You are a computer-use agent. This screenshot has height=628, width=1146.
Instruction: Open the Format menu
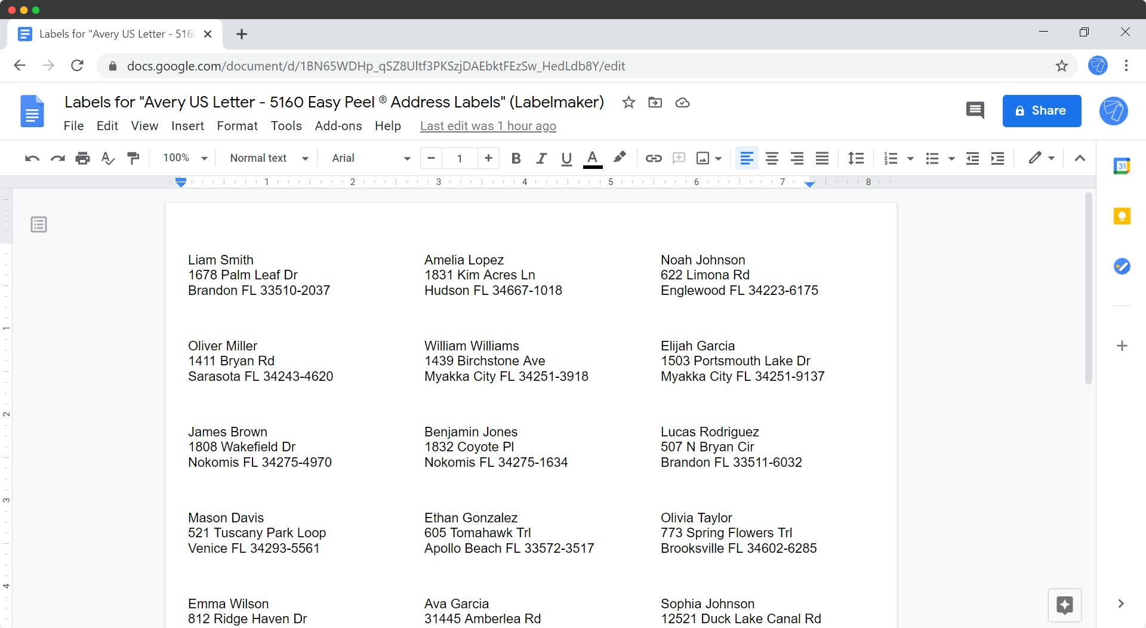click(x=237, y=126)
